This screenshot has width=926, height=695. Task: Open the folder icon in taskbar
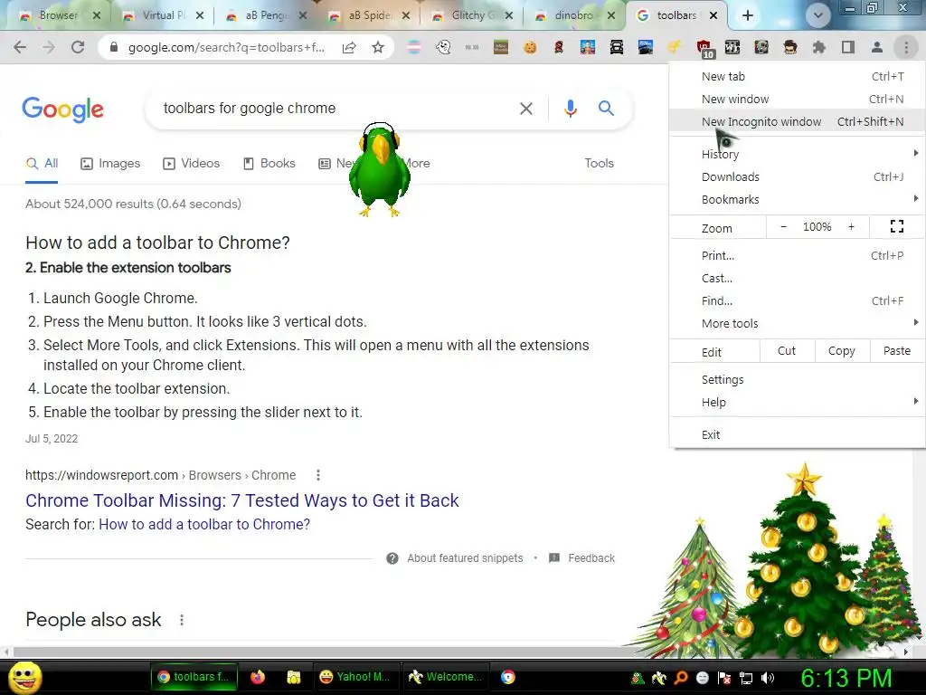[x=294, y=677]
